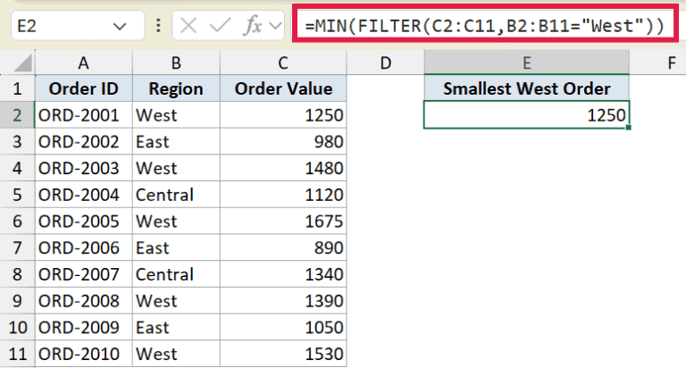The width and height of the screenshot is (686, 368).
Task: Click cell containing ORD-2001
Action: [x=84, y=115]
